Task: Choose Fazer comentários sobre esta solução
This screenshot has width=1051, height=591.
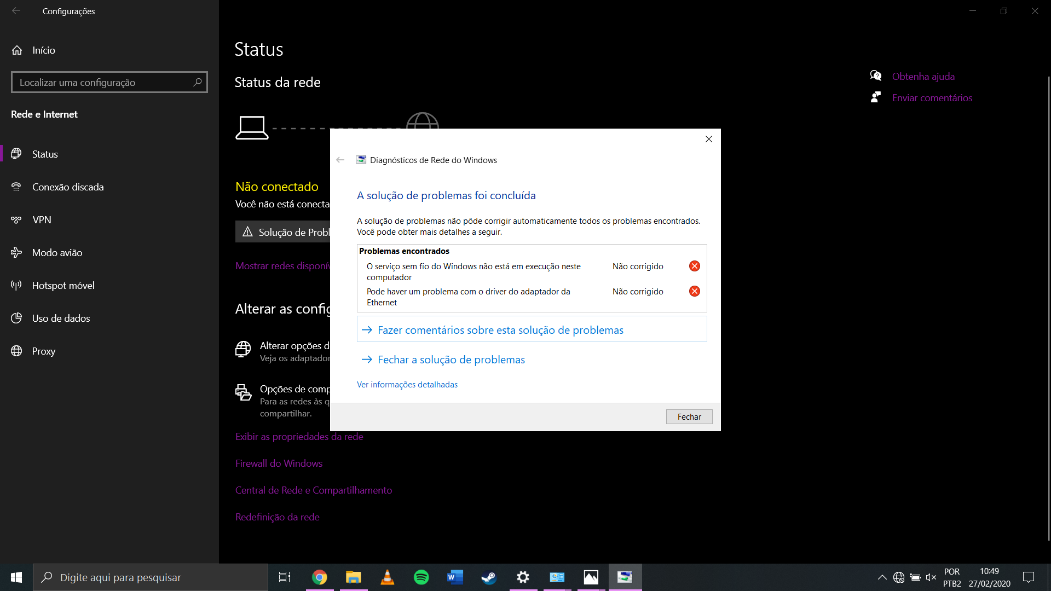Action: coord(500,330)
